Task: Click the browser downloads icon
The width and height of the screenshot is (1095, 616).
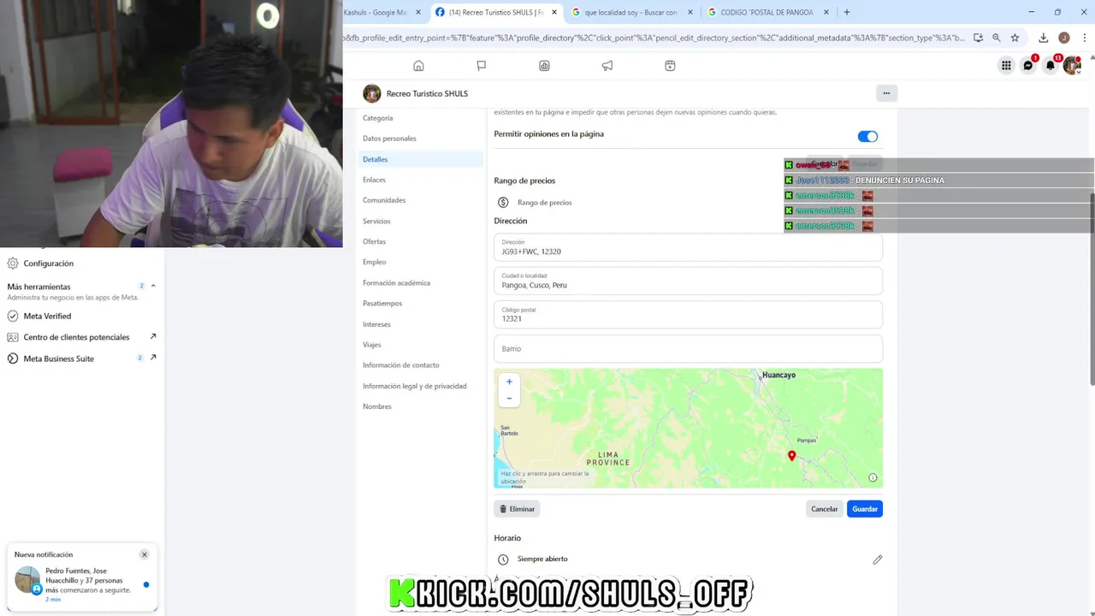Action: 1043,38
